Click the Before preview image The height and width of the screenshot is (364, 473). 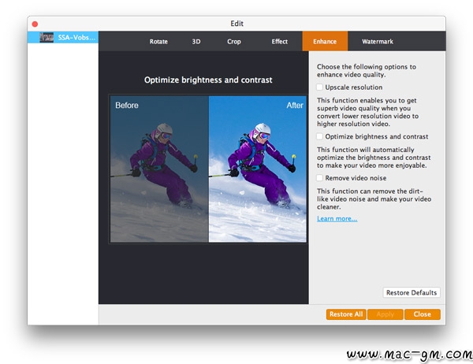pyautogui.click(x=159, y=169)
